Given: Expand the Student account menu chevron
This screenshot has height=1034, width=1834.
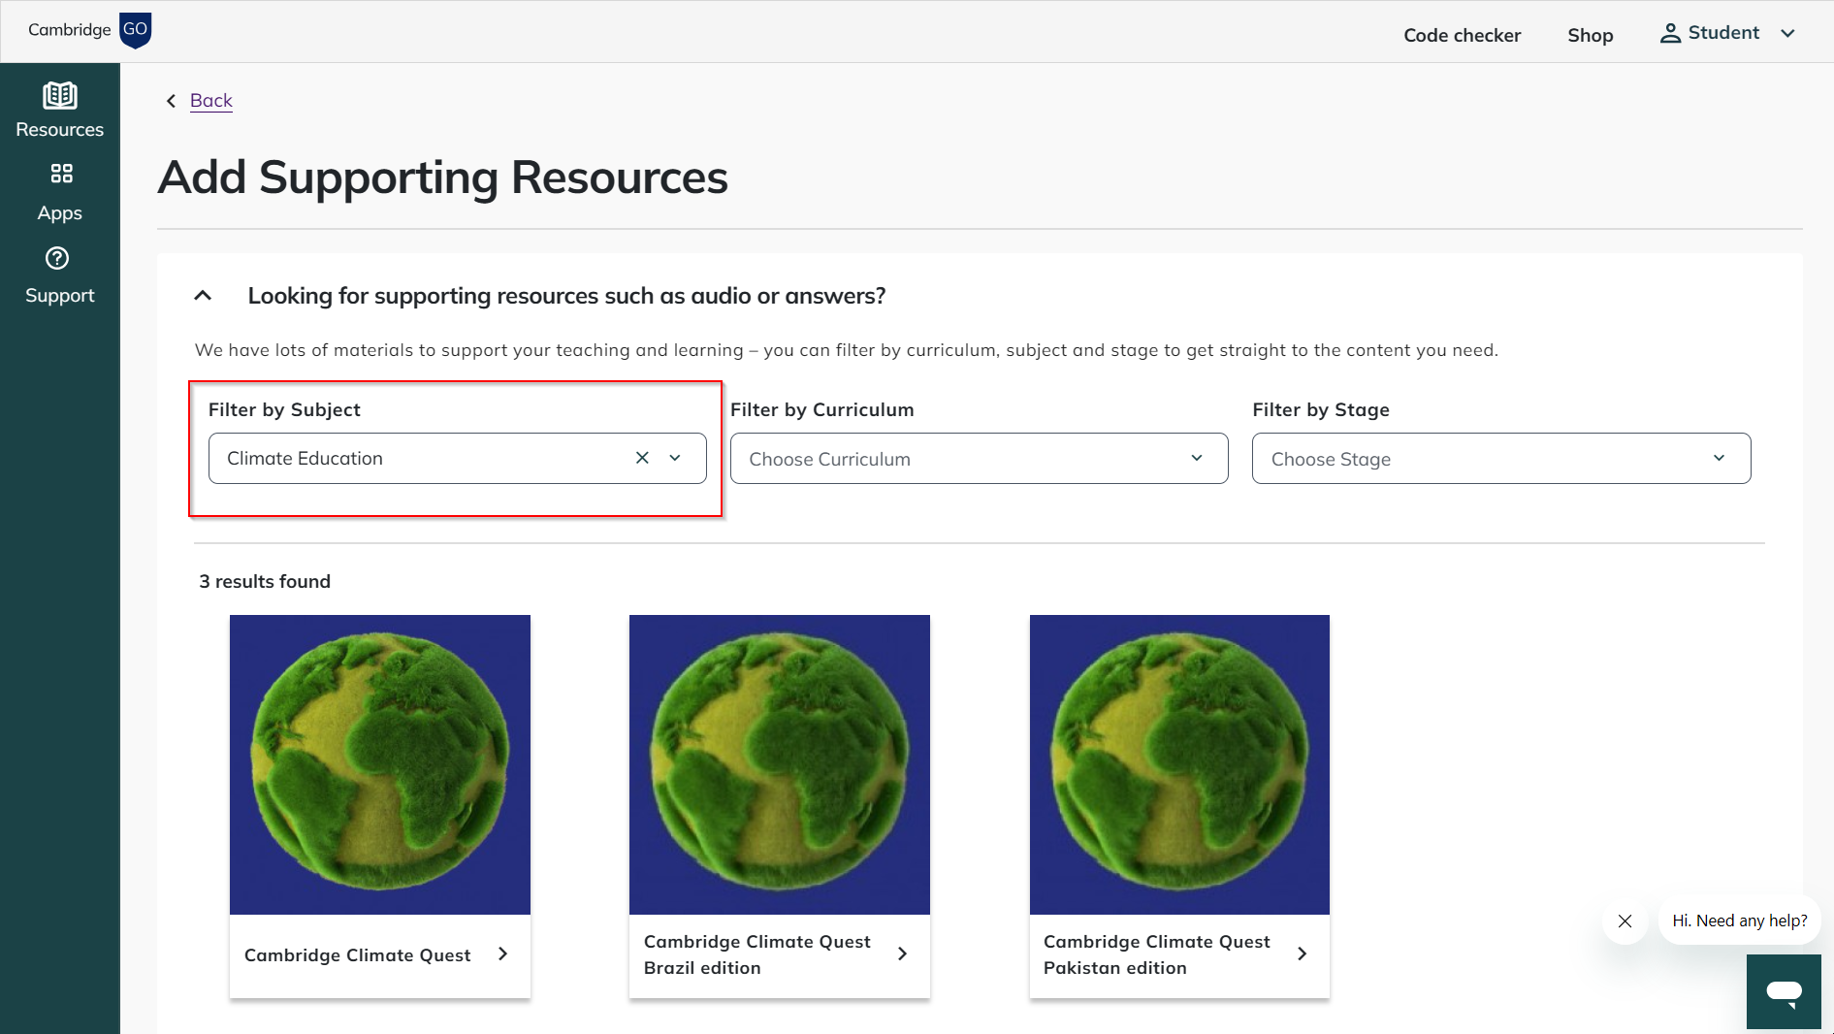Looking at the screenshot, I should point(1787,33).
